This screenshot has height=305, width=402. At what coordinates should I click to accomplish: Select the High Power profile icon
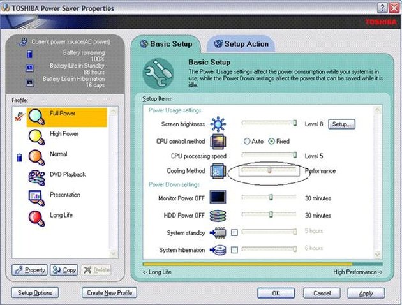pos(36,137)
